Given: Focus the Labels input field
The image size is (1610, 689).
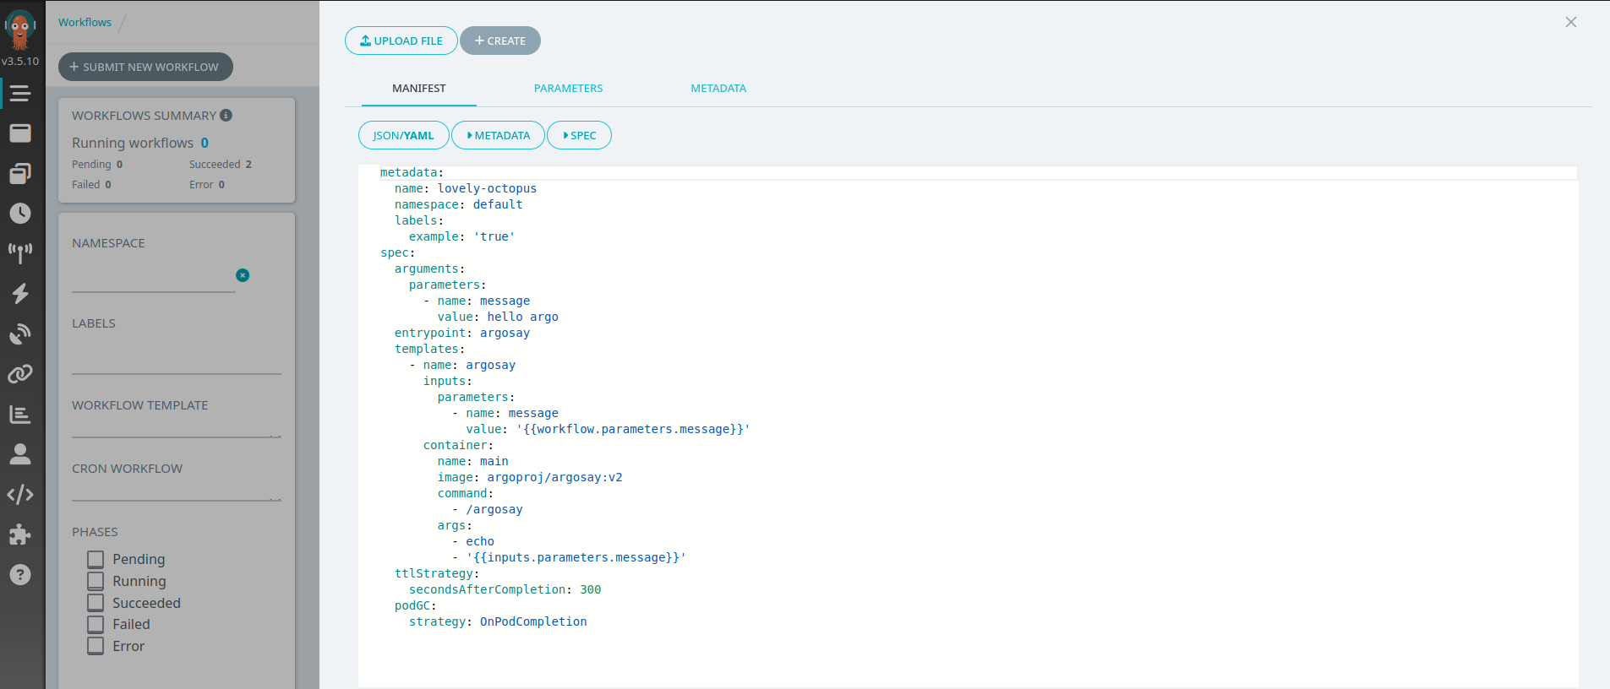Looking at the screenshot, I should coord(177,361).
